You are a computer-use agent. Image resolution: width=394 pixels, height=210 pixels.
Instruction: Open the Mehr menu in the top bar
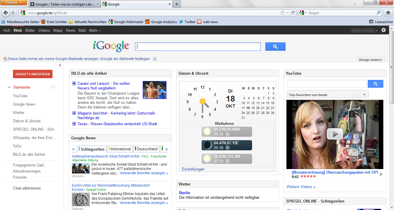click(x=95, y=30)
